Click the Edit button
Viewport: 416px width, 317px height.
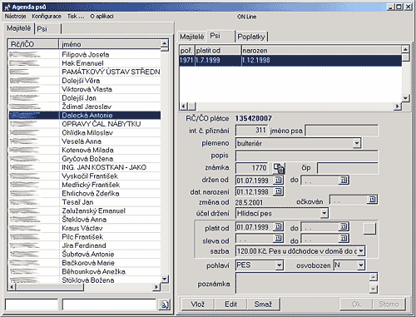pos(230,305)
